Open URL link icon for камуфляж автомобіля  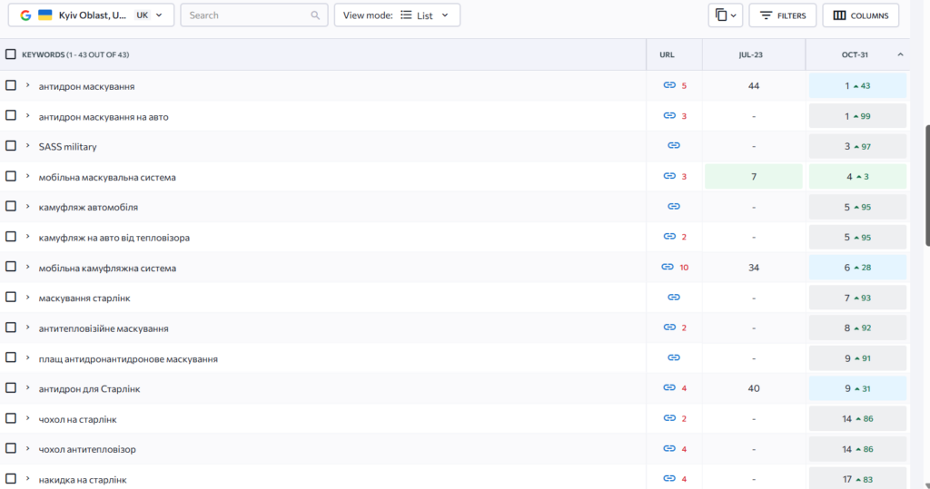tap(674, 206)
